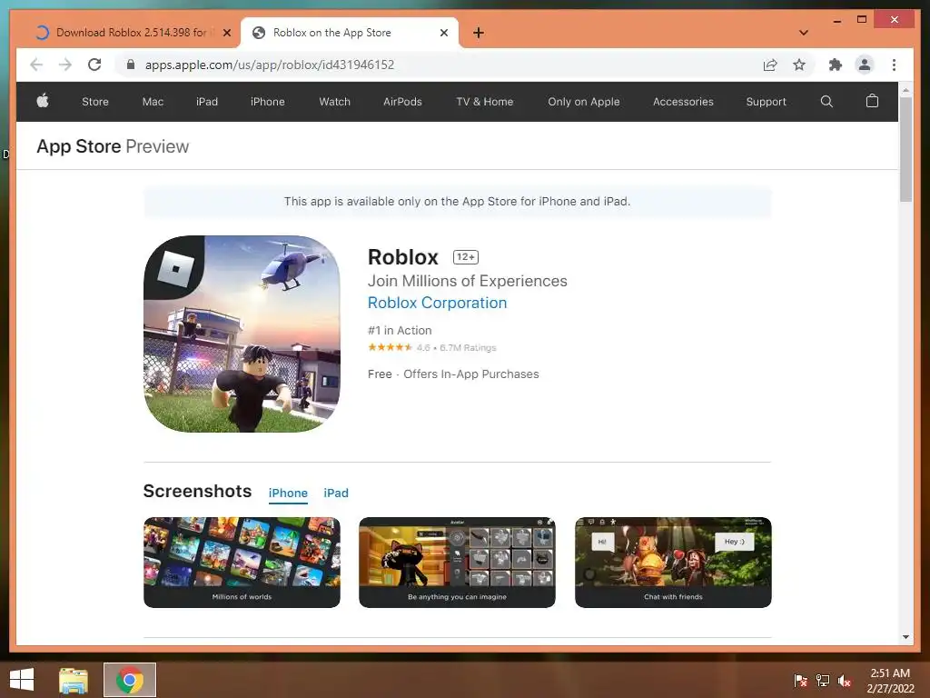
Task: Click the Chrome taskbar icon
Action: pyautogui.click(x=130, y=680)
